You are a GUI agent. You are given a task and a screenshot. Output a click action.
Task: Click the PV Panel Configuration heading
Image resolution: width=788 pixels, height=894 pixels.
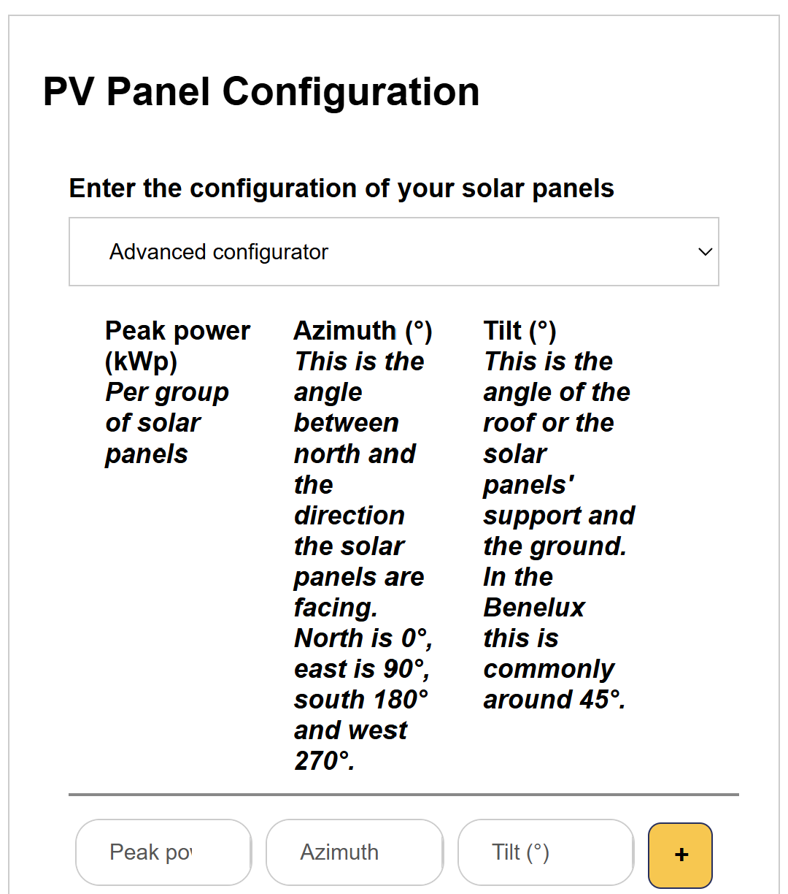click(x=261, y=92)
